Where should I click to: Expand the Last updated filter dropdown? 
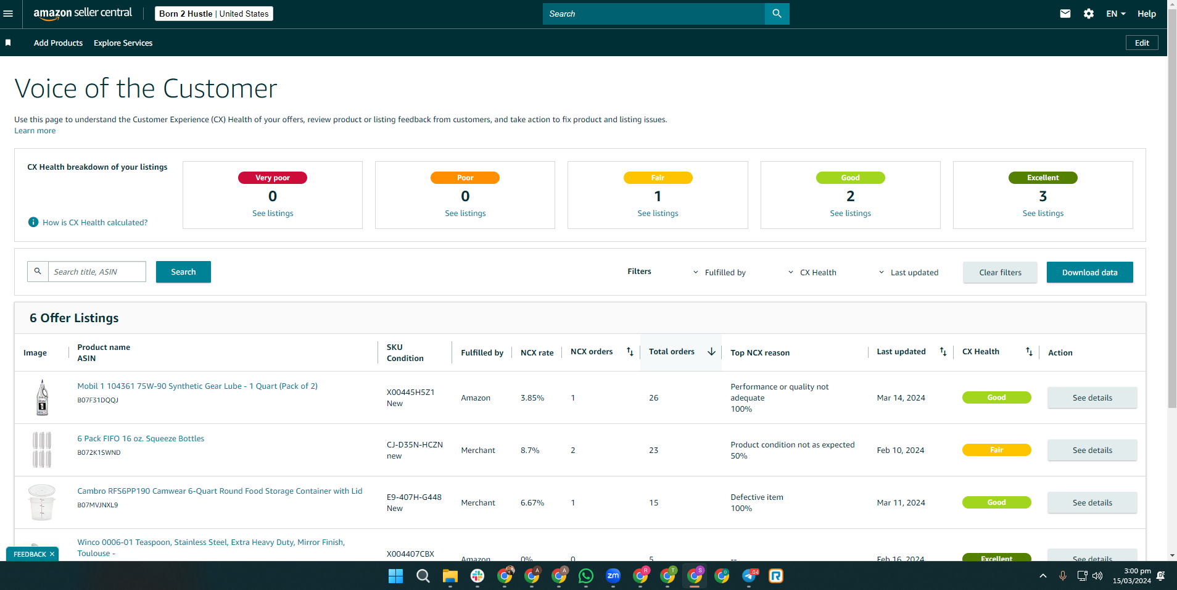[908, 272]
